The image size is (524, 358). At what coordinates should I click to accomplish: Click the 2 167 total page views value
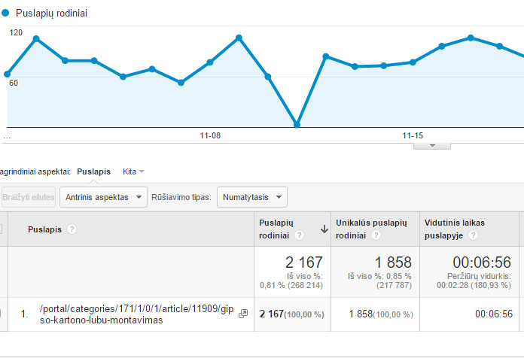[x=304, y=262]
